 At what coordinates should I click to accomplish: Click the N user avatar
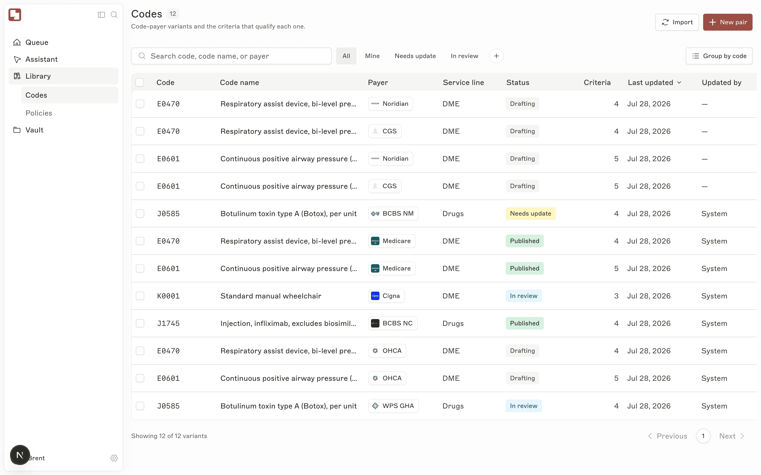(20, 455)
